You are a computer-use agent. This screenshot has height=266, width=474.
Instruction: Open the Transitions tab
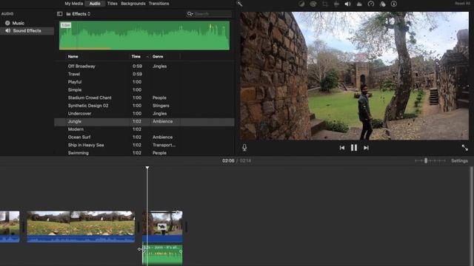tap(158, 4)
